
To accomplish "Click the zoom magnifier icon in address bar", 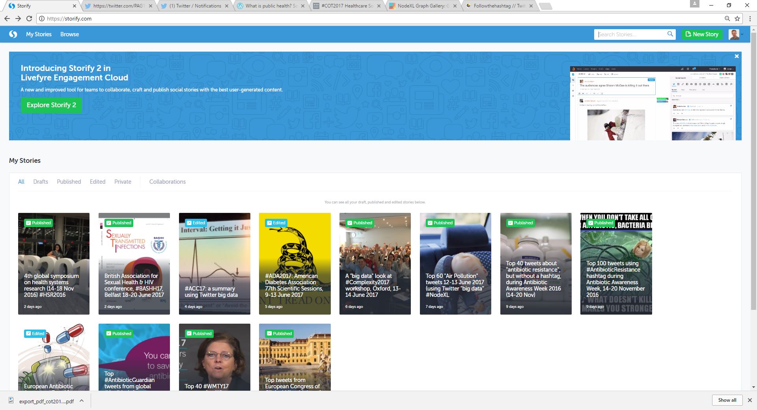I will coord(727,19).
